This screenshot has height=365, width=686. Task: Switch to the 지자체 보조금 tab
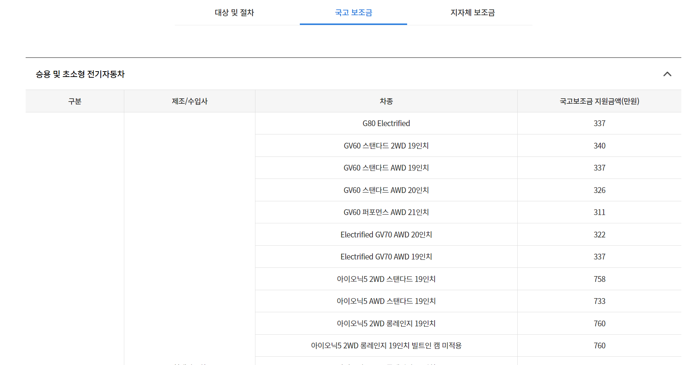[x=473, y=13]
